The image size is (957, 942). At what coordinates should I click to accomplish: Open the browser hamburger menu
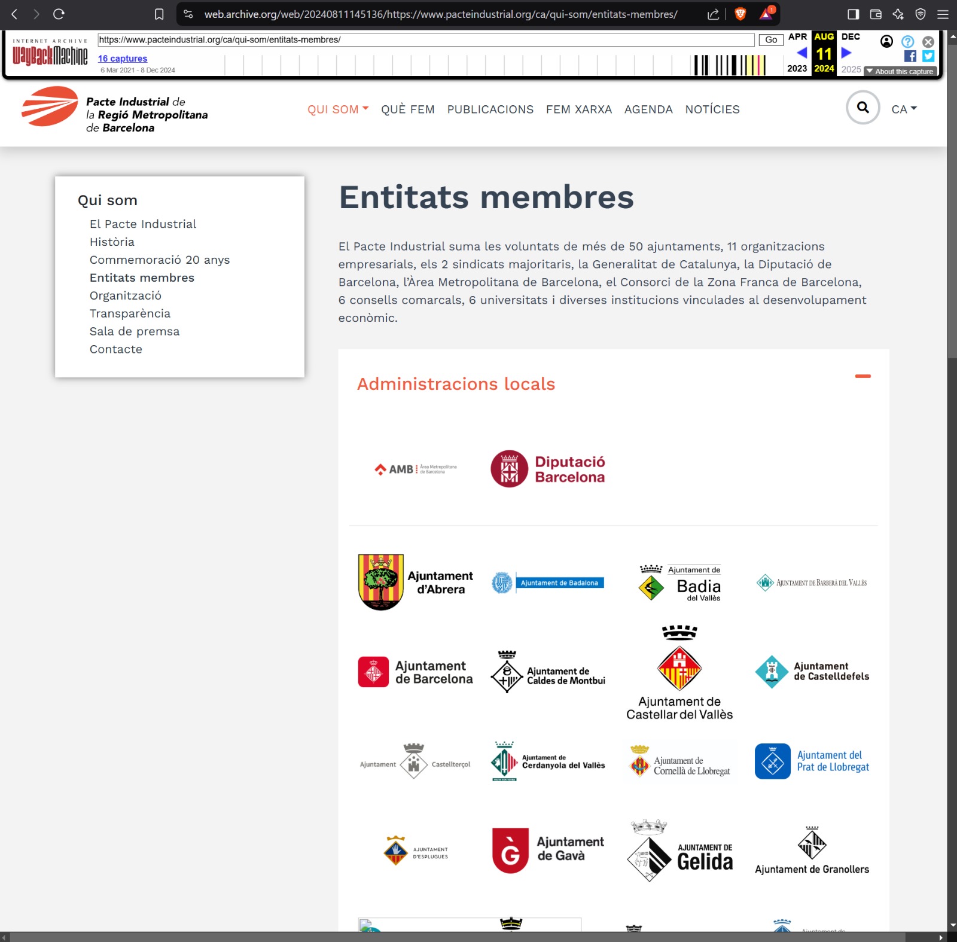(943, 14)
